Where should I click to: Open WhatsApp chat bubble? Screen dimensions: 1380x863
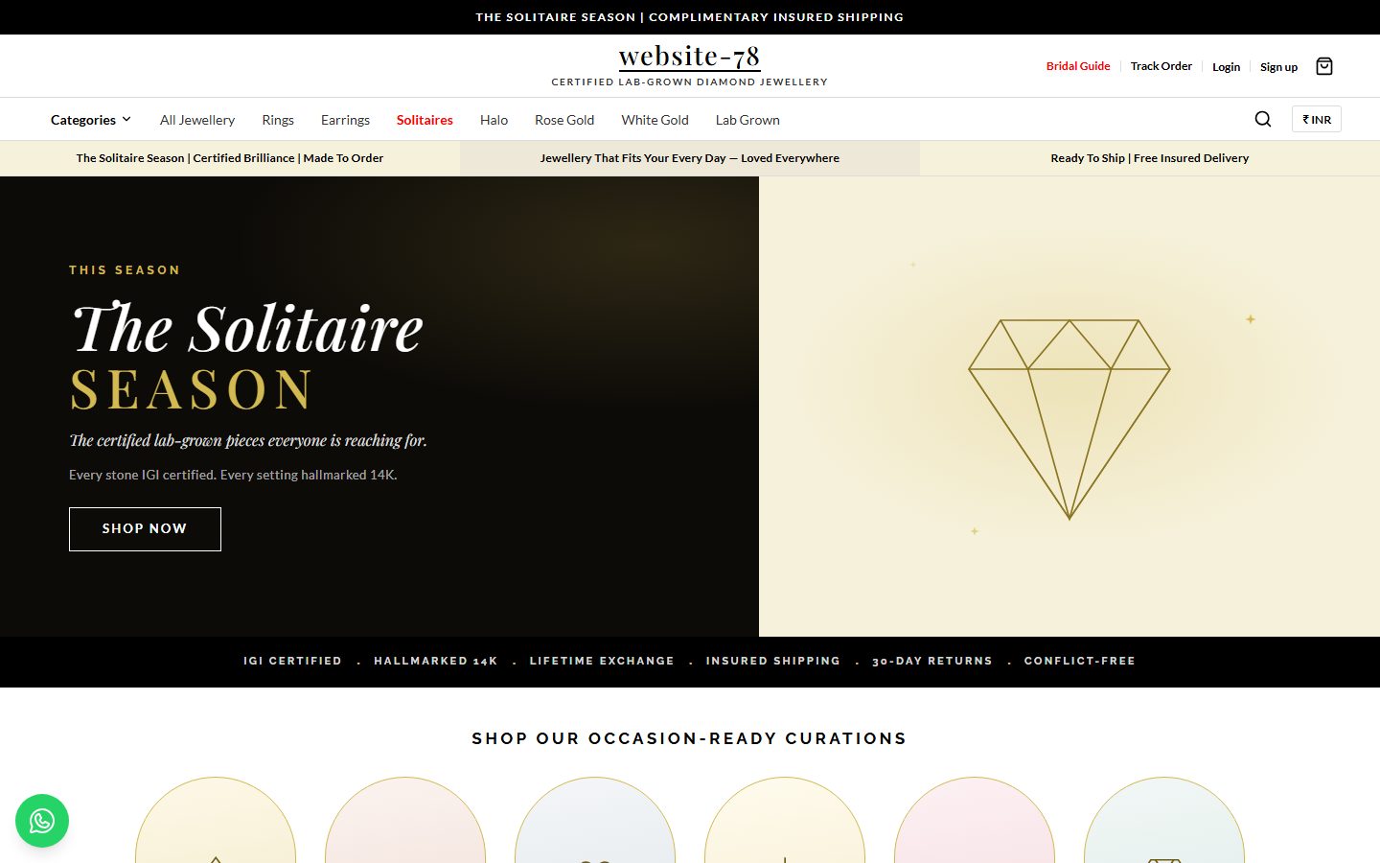(x=42, y=821)
